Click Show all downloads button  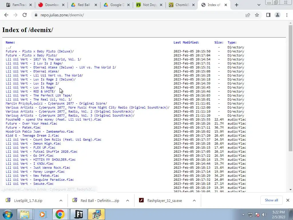[x=271, y=200]
